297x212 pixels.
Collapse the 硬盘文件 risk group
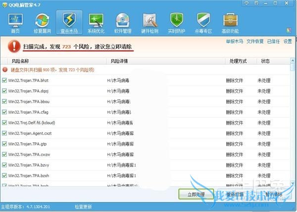point(5,70)
